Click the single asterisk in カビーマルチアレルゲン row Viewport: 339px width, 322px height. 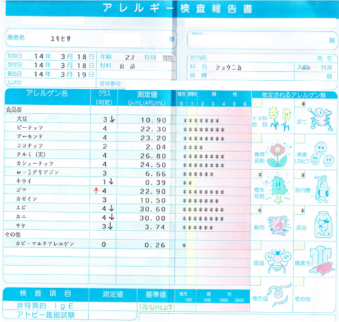184,245
